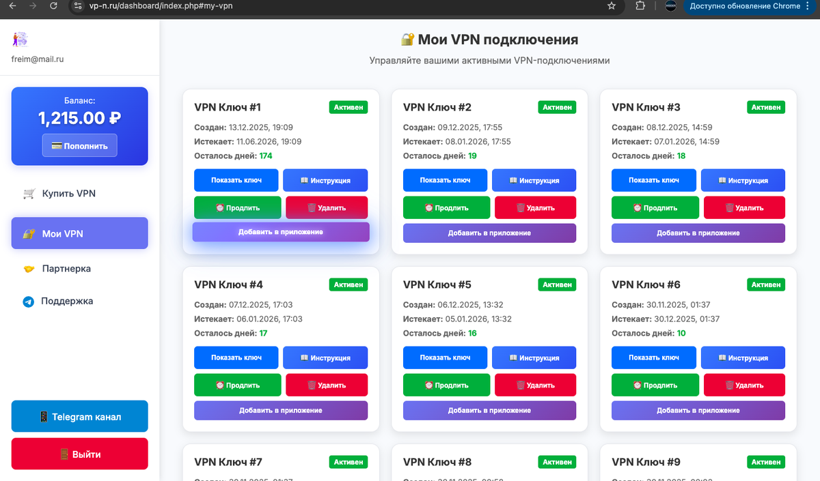
Task: Click the remaining days value 174
Action: 266,156
